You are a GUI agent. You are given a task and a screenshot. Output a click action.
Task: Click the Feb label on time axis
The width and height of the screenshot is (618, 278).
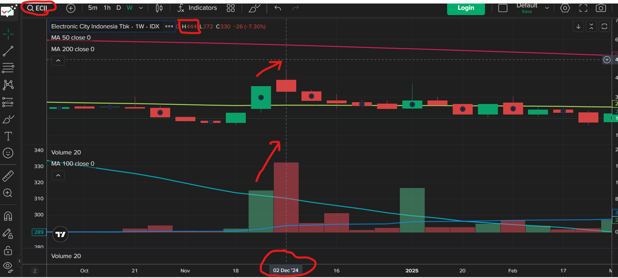click(513, 271)
